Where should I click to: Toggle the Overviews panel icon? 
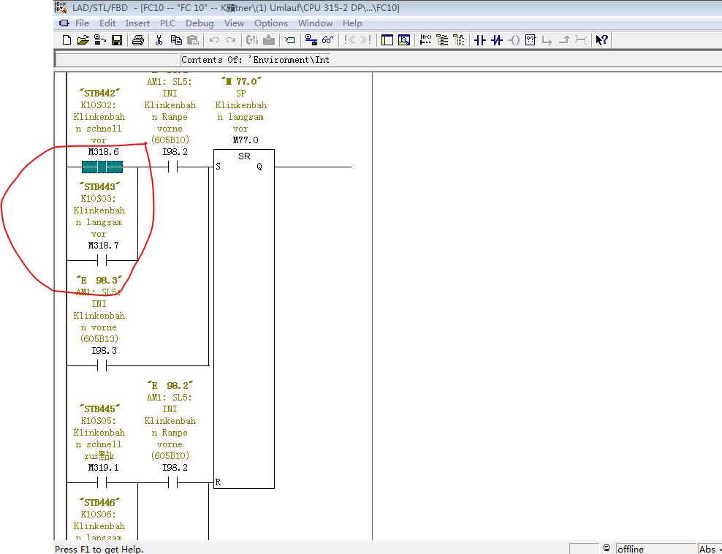[x=387, y=40]
